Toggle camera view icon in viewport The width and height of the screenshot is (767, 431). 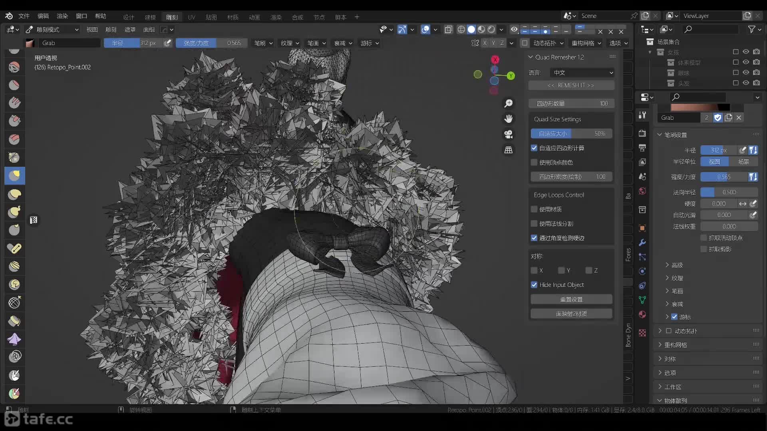tap(509, 134)
